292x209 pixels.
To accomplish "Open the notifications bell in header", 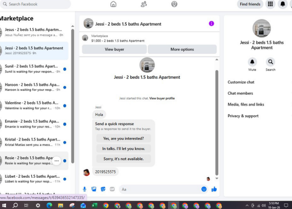I will (x=282, y=4).
